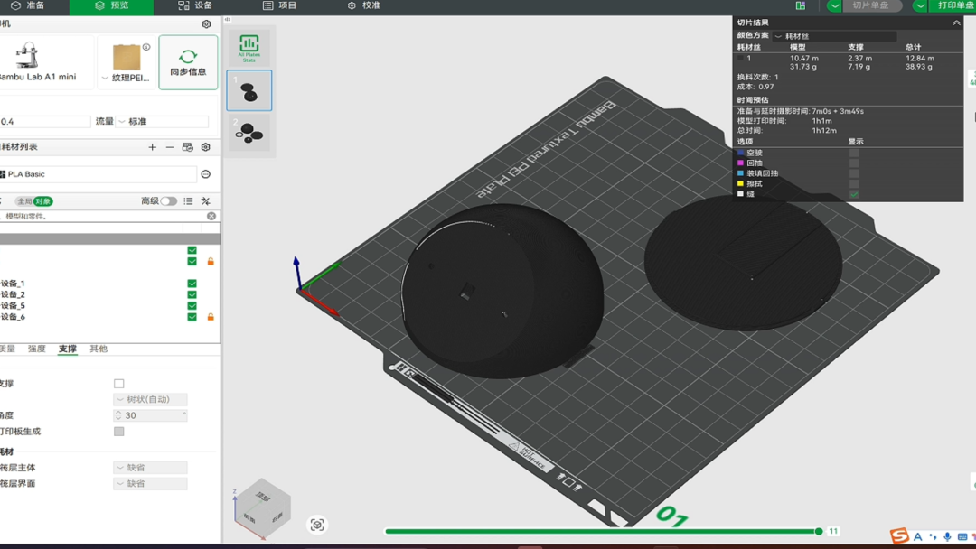This screenshot has width=976, height=549.
Task: Open the 树状(自动) support type dropdown
Action: click(150, 399)
